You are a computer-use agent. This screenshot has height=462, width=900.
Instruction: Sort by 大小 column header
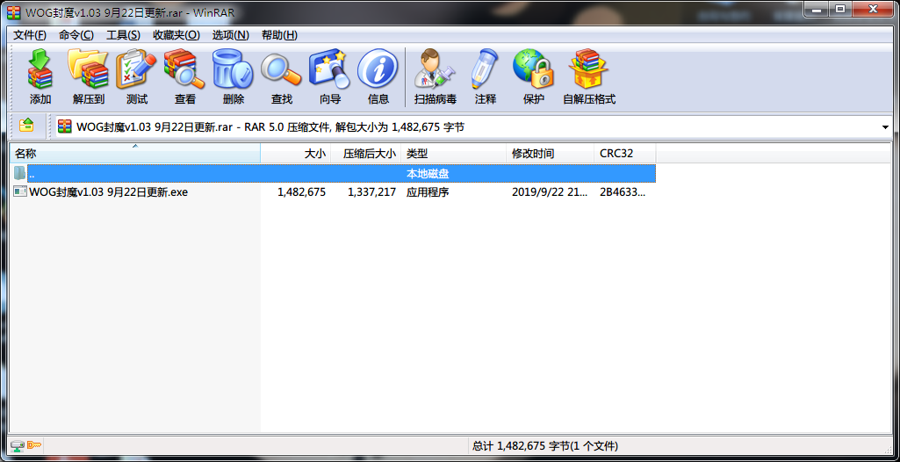[x=296, y=154]
